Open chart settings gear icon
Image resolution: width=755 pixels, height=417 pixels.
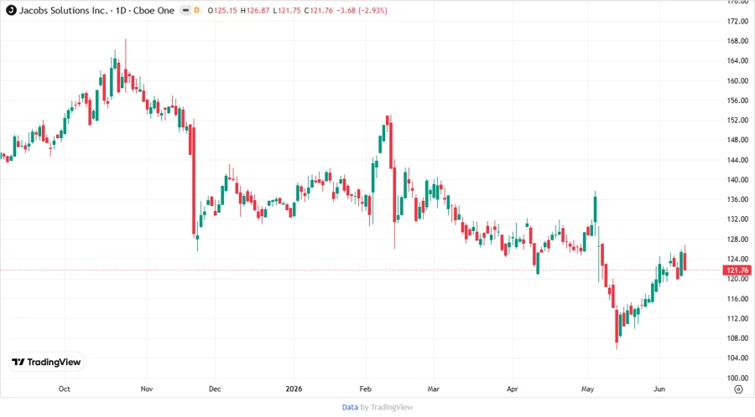(x=738, y=389)
